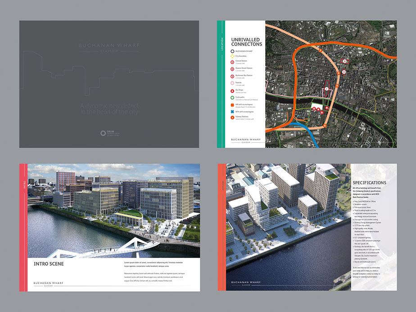Click the Buchanan Bus Station legend icon

pos(232,76)
